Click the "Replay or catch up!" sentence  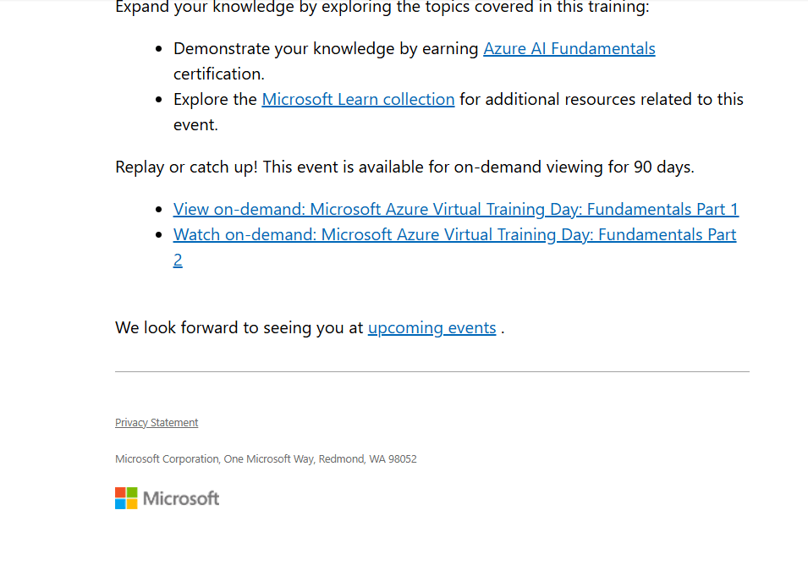404,167
